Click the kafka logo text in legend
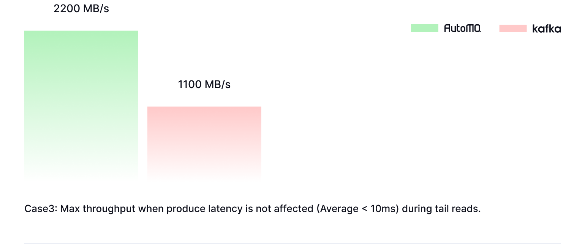Viewport: 585px width, 244px height. [547, 28]
